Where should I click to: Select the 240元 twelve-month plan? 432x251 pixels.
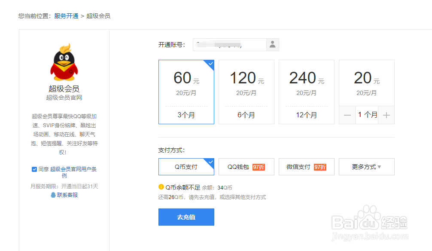pos(306,92)
